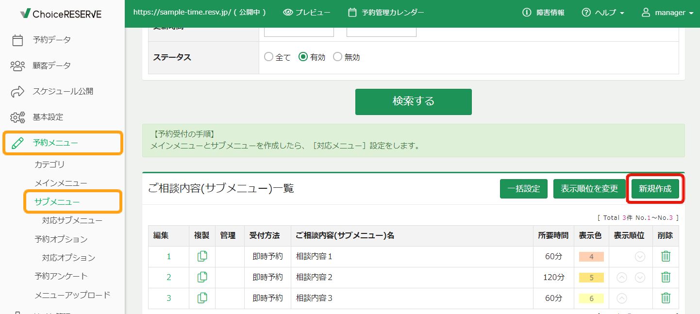Click the 一括設定 button
This screenshot has width=700, height=314.
pos(524,189)
